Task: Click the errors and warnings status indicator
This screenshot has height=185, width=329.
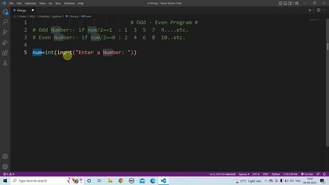Action: tap(9, 174)
